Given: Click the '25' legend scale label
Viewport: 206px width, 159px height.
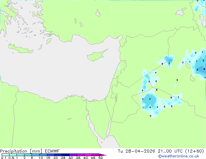Looking at the screenshot, I should [63, 158].
